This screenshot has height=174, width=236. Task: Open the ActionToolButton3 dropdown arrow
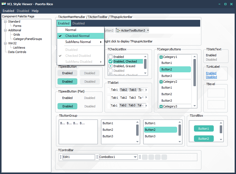(x=148, y=30)
